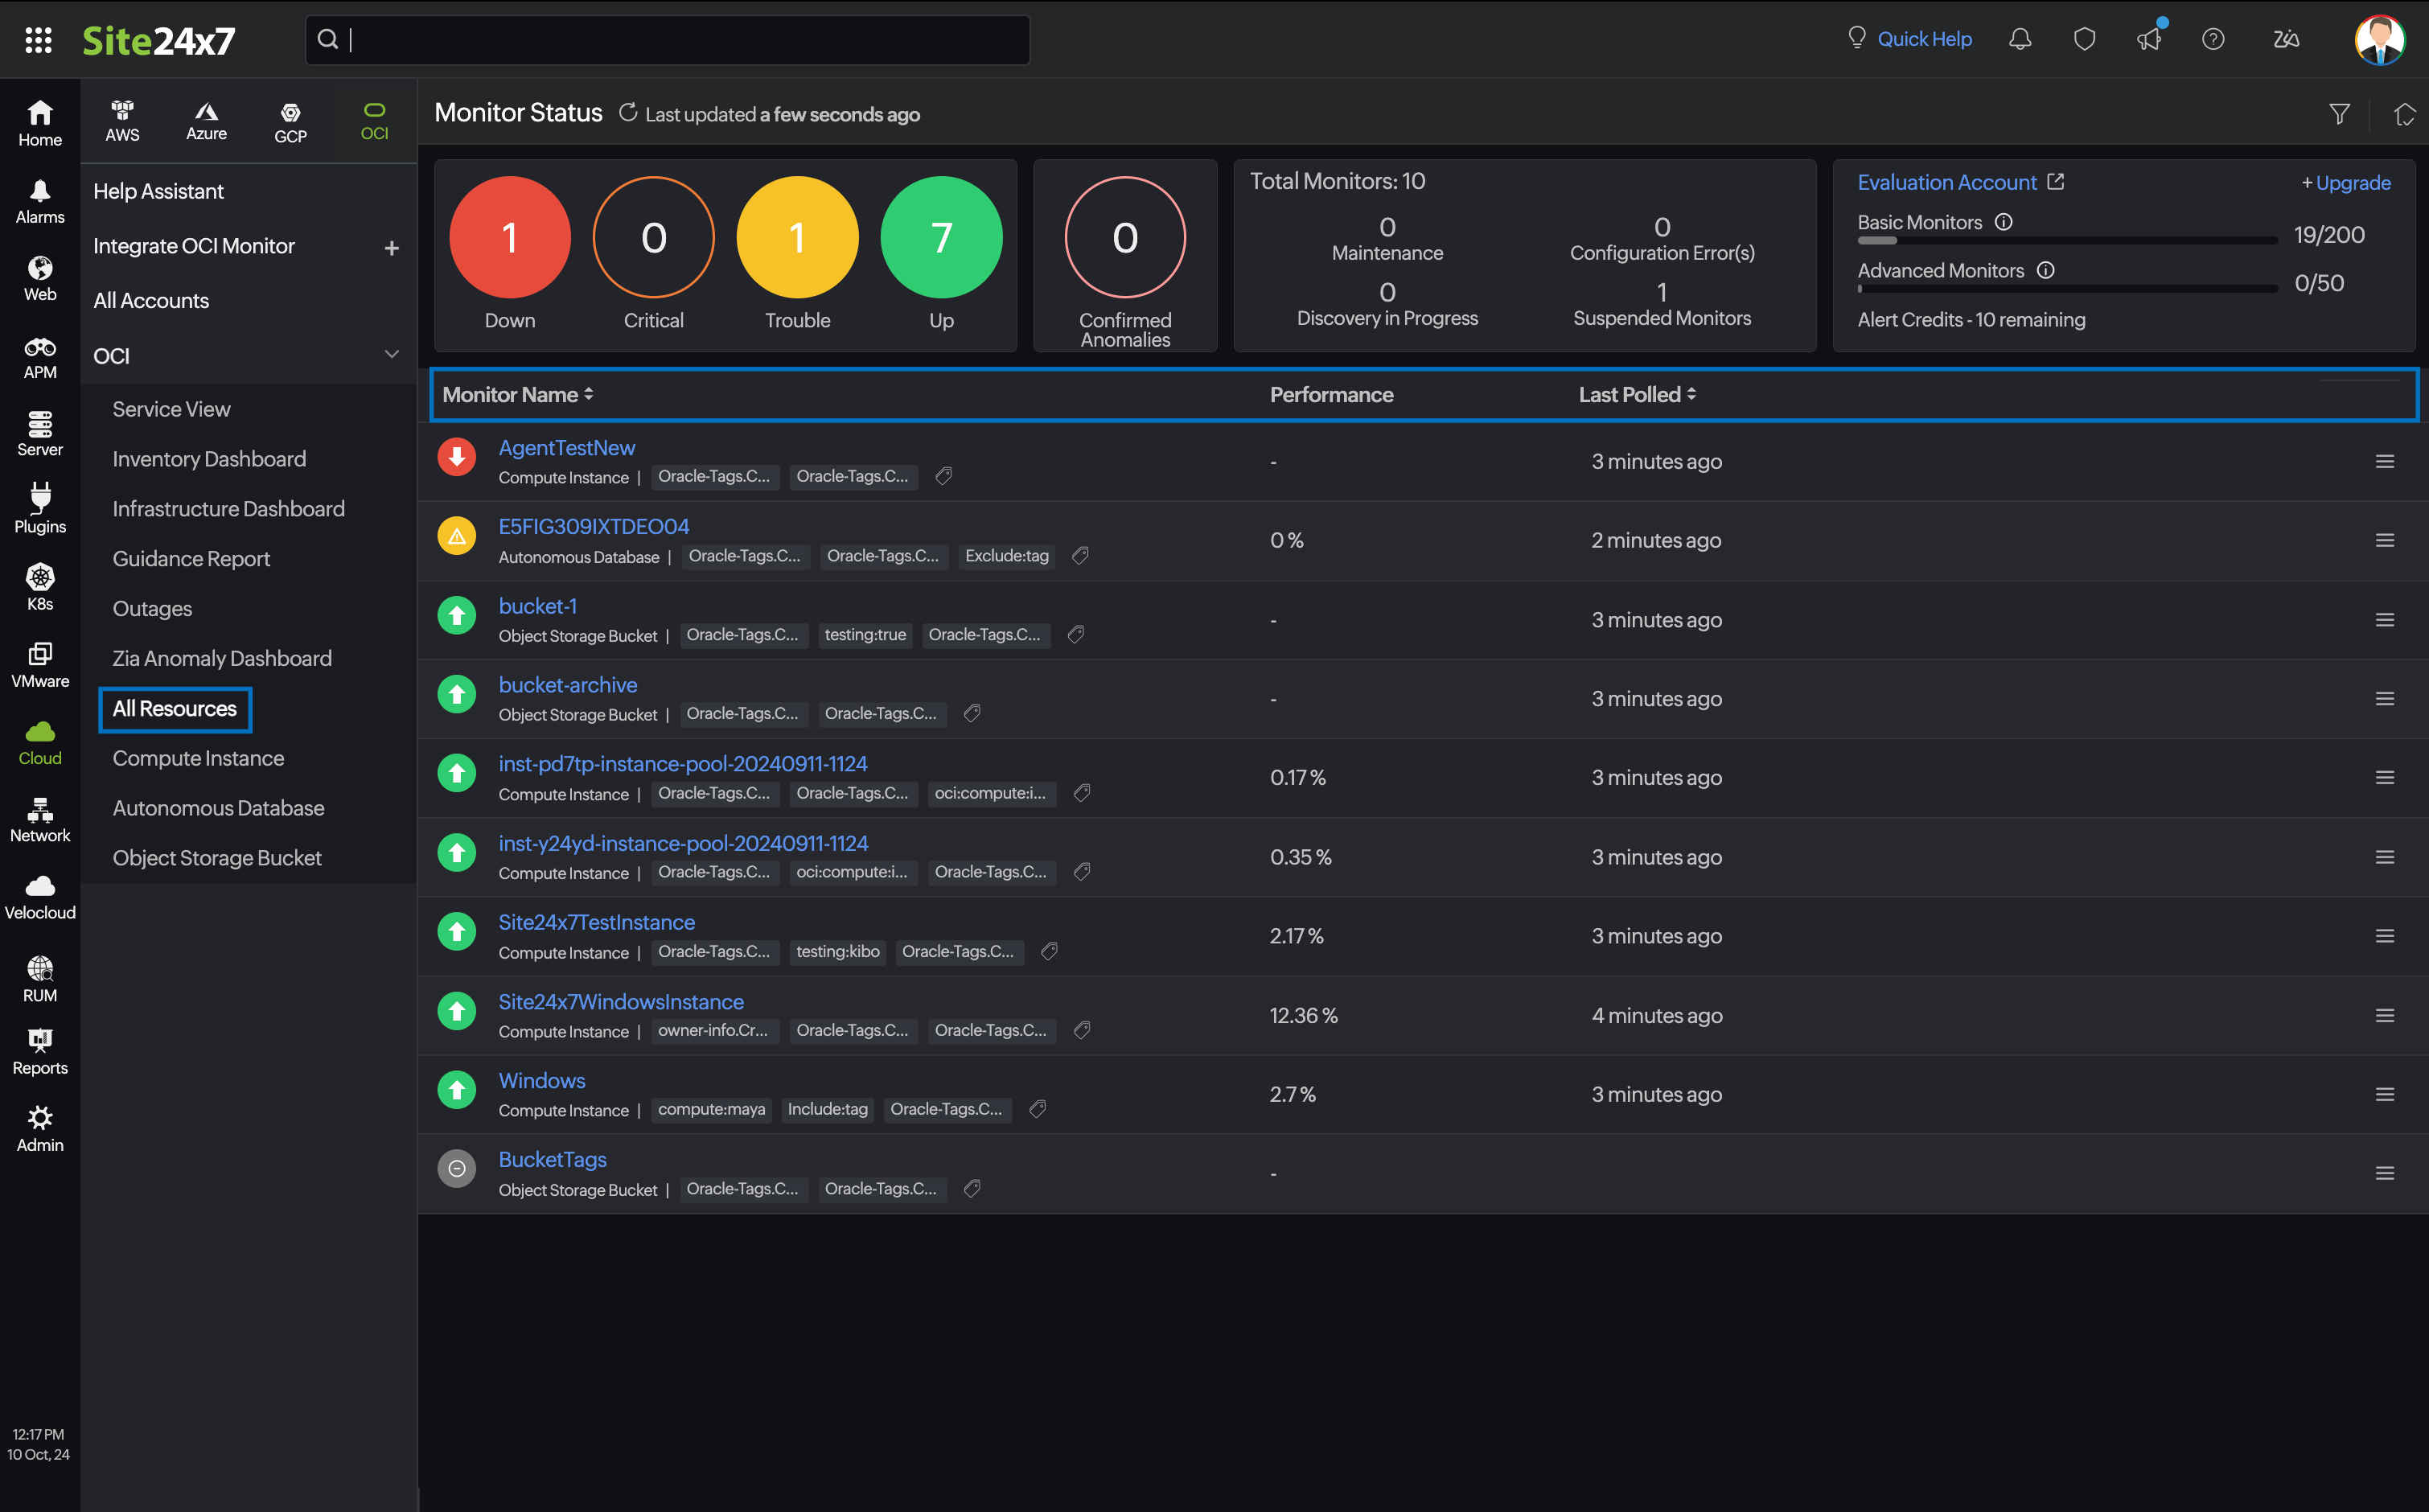The width and height of the screenshot is (2429, 1512).
Task: Click the notifications bell icon
Action: tap(2019, 38)
